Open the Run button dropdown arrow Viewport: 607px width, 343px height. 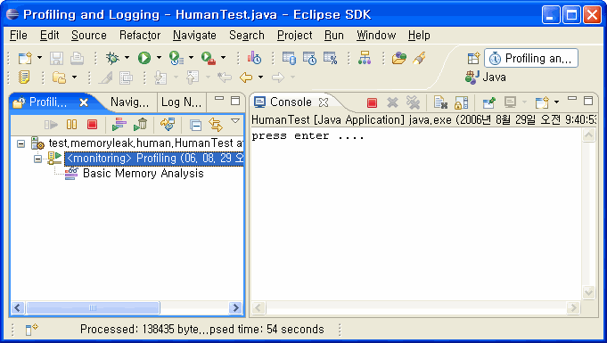point(160,58)
